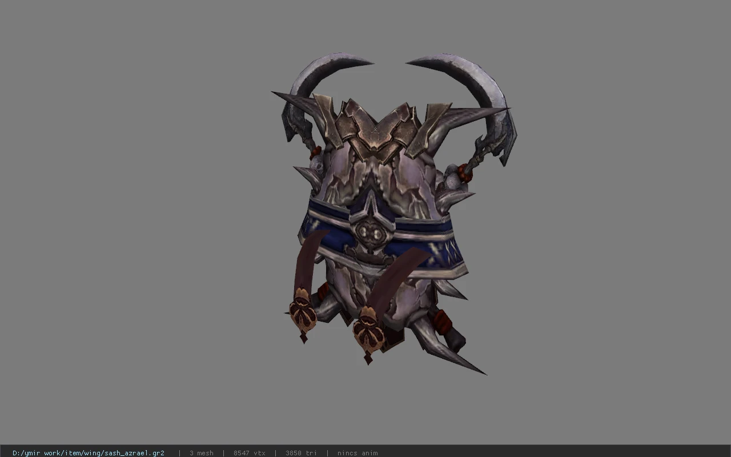Viewport: 731px width, 457px height.
Task: Click the "8547 vtx" vertex count
Action: [x=250, y=453]
